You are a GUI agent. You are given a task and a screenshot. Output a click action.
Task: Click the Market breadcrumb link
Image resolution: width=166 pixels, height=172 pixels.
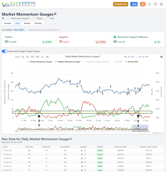click(40, 18)
